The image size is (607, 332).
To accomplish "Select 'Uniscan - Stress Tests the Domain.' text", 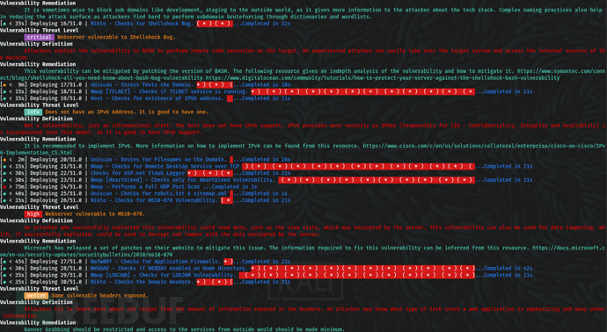I will [x=142, y=84].
